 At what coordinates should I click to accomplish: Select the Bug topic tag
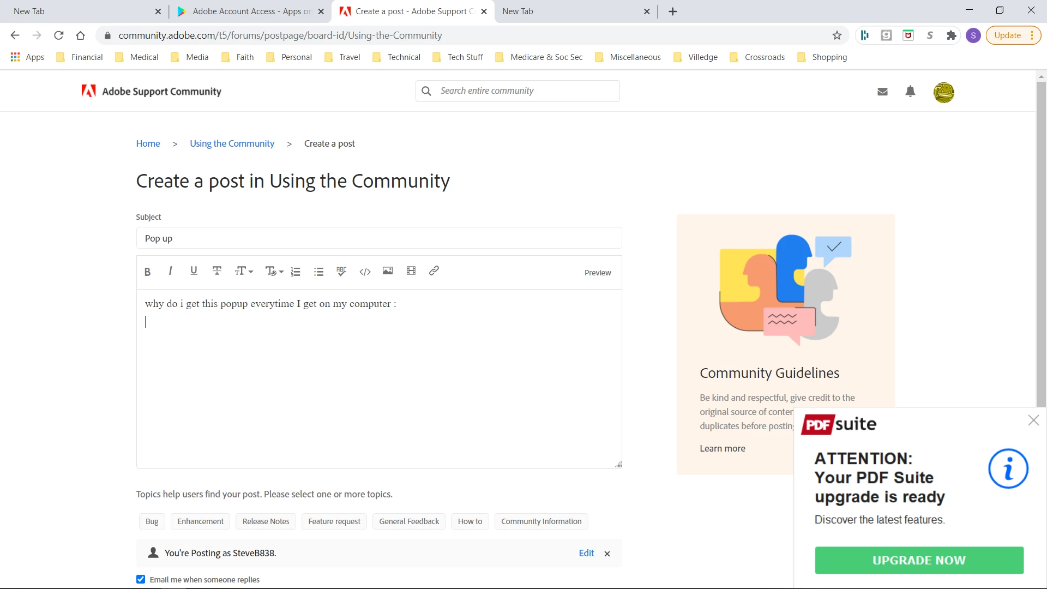[x=152, y=521]
